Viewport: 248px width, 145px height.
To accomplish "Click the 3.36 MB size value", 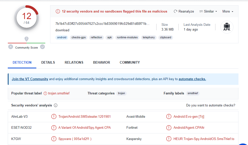I will [x=168, y=29].
